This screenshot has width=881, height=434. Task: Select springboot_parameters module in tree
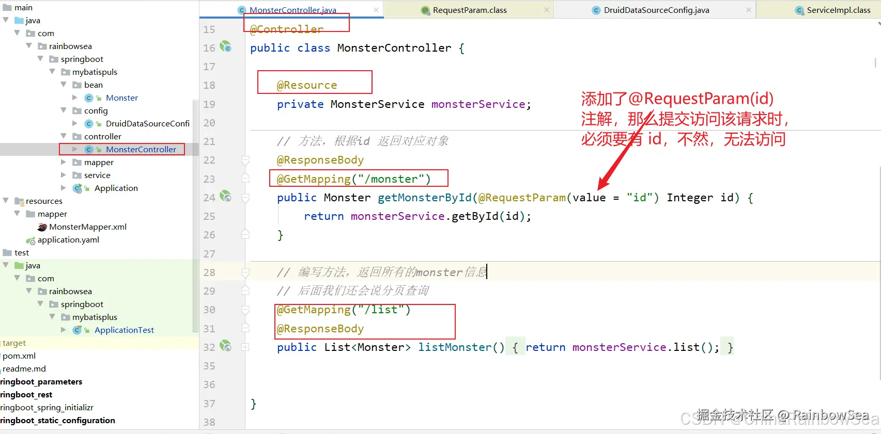(41, 382)
